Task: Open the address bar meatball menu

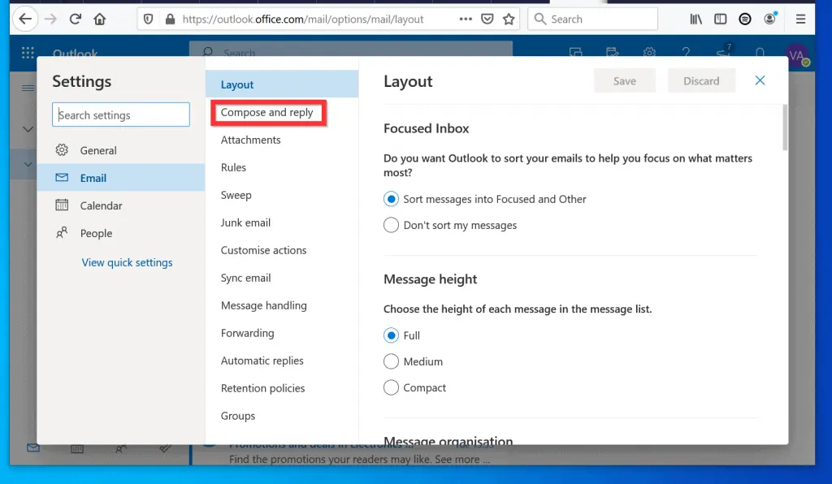Action: (466, 18)
